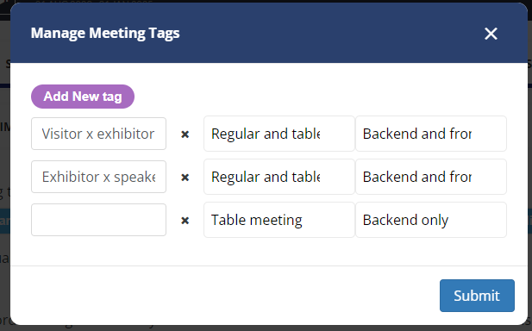Delete the Exhibitor x speaker tag row

[185, 178]
